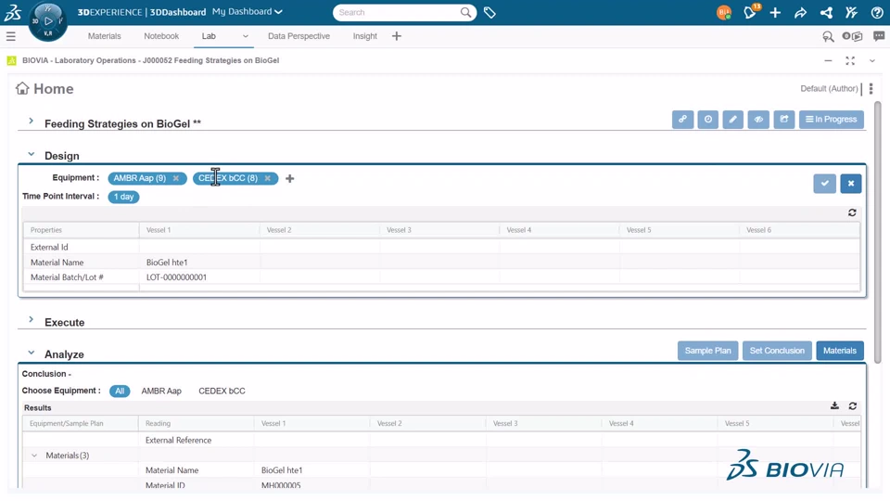Filter results by AMBR Aap equipment
The width and height of the screenshot is (890, 501).
click(161, 391)
